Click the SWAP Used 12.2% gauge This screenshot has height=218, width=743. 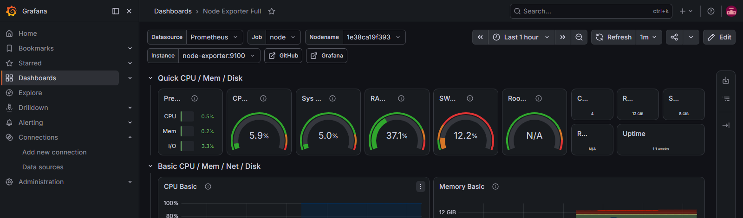pos(466,131)
